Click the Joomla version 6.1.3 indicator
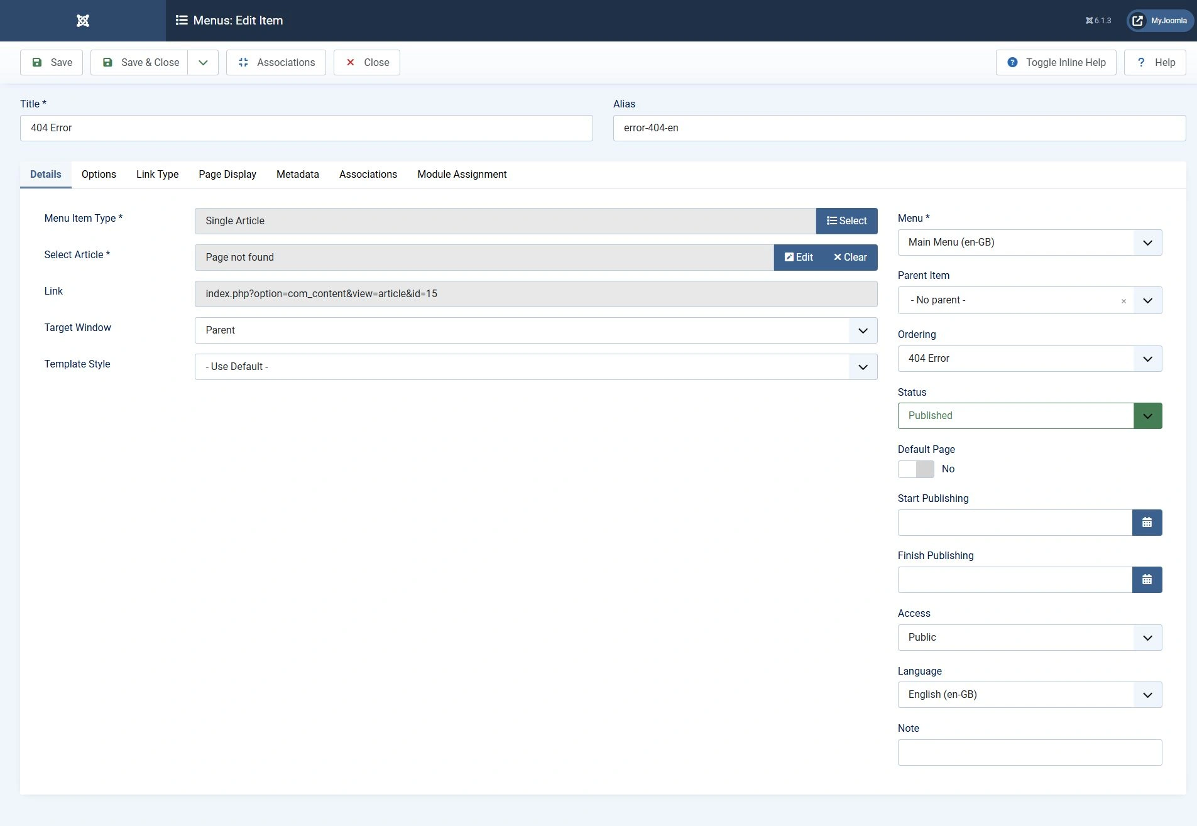1197x826 pixels. [1098, 21]
